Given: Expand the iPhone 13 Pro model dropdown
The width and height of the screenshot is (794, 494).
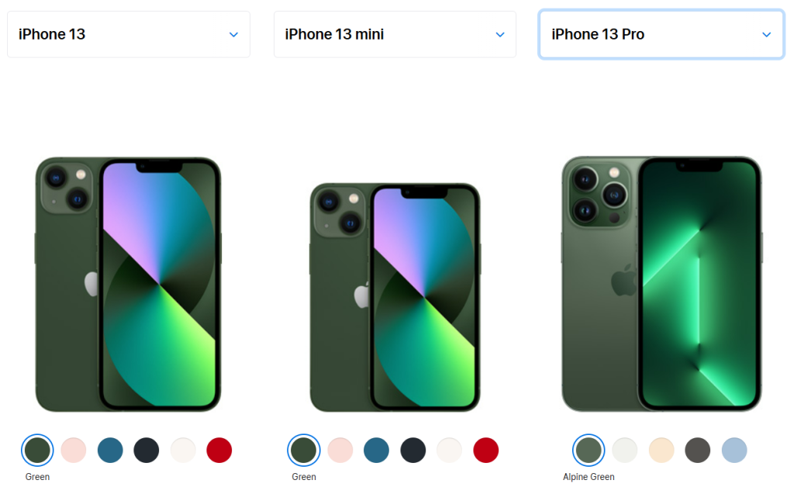Looking at the screenshot, I should (x=661, y=34).
